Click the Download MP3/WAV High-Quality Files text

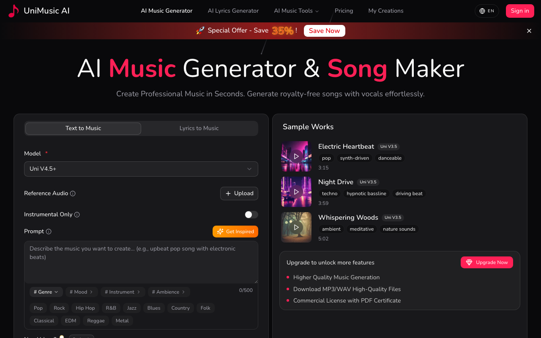pyautogui.click(x=347, y=289)
